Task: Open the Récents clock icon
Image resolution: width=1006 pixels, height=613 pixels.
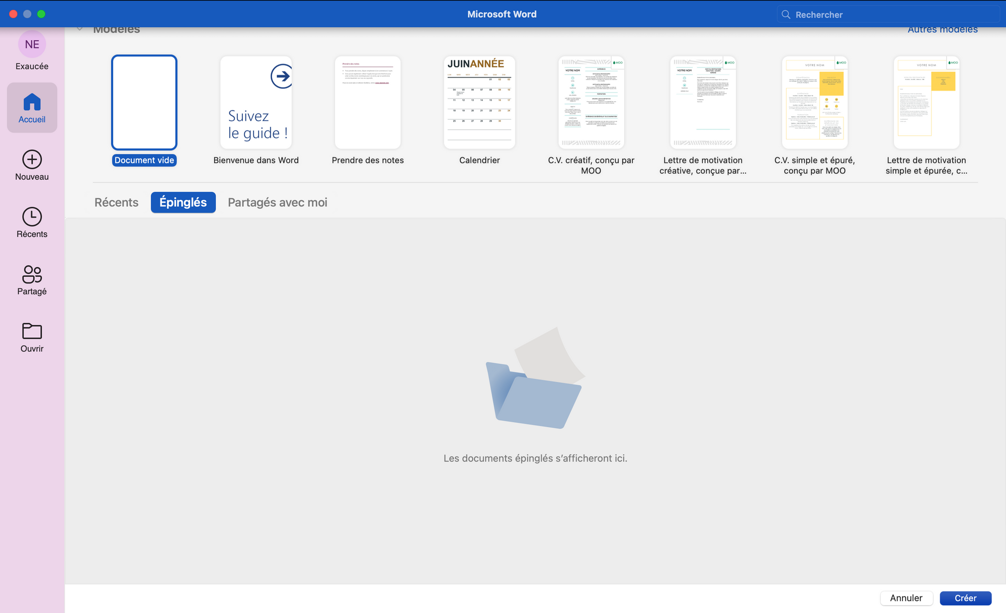Action: 32,217
